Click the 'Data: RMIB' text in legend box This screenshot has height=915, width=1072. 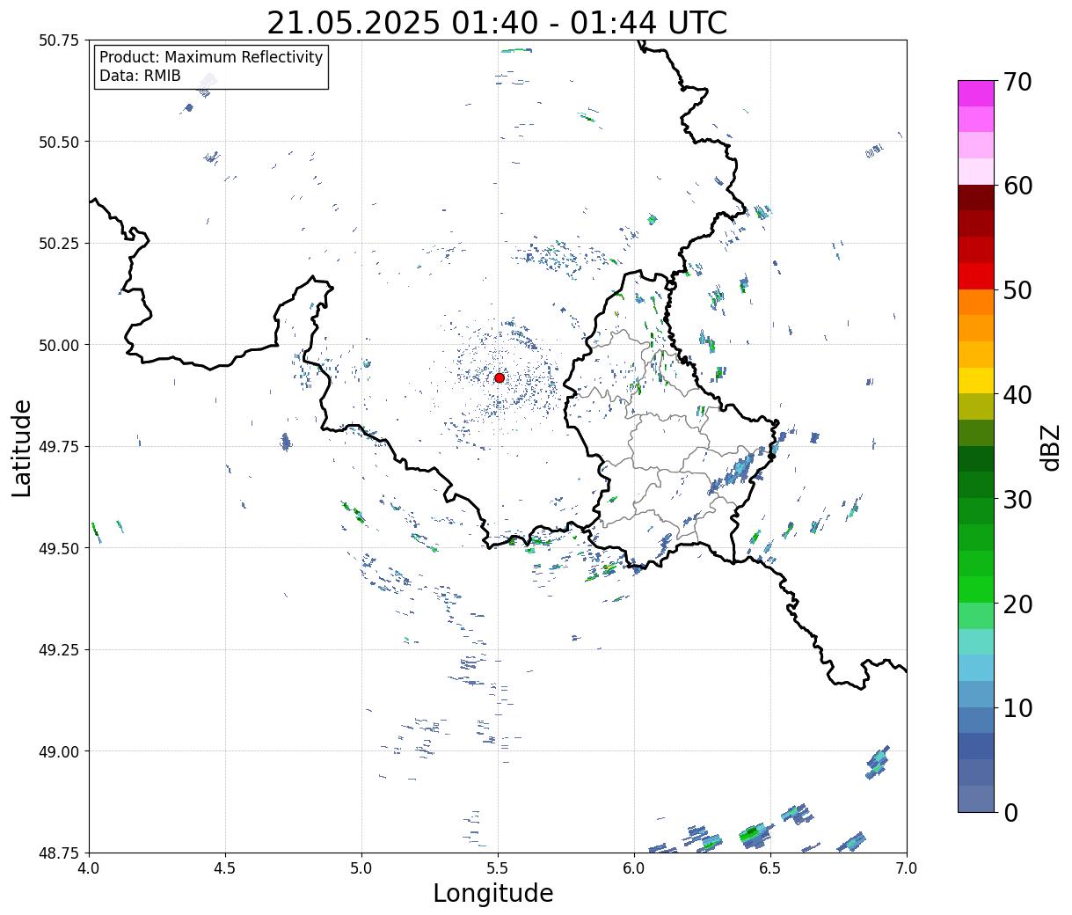[x=140, y=77]
